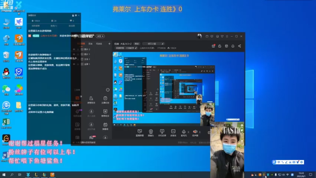This screenshot has width=316, height=178.
Task: Open notification center on taskbar
Action: coord(310,174)
